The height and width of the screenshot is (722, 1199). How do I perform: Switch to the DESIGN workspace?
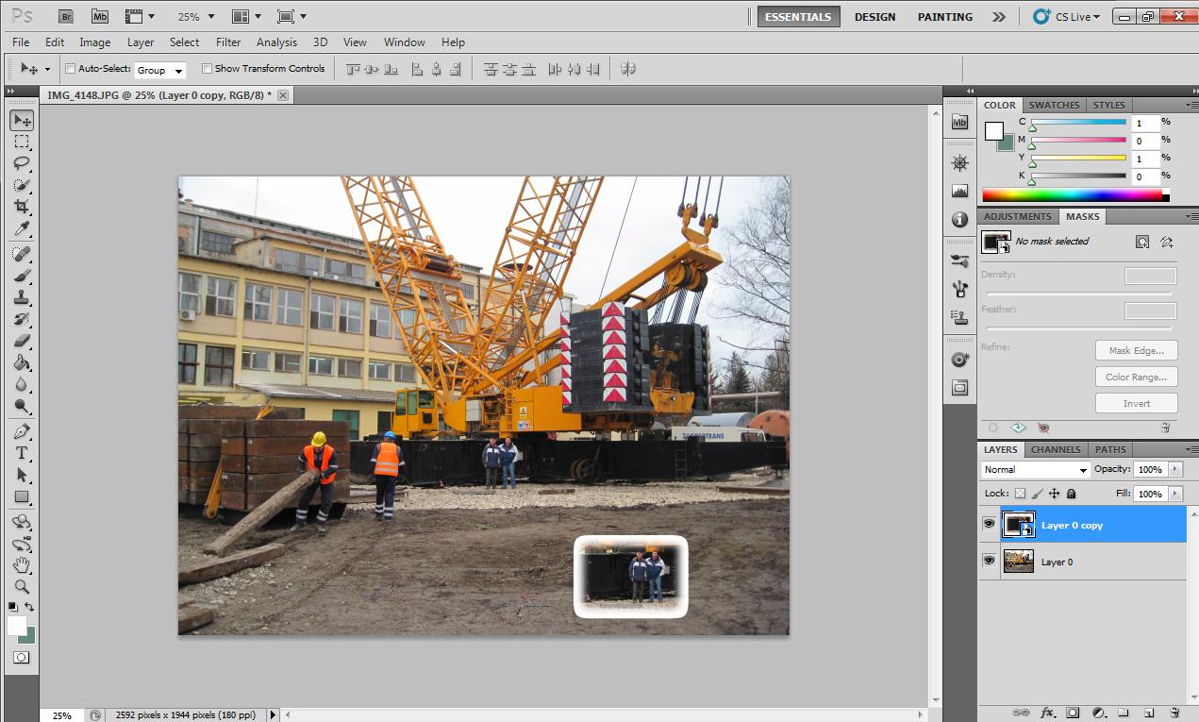coord(874,17)
